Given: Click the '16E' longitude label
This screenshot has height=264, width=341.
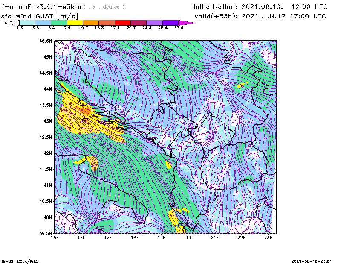Looking at the screenshot, I should pos(81,238).
